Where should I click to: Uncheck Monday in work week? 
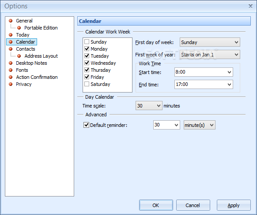tap(87, 49)
